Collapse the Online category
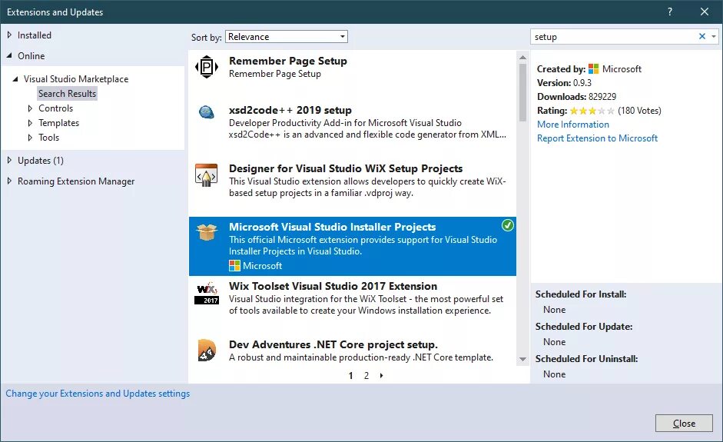 (9, 55)
